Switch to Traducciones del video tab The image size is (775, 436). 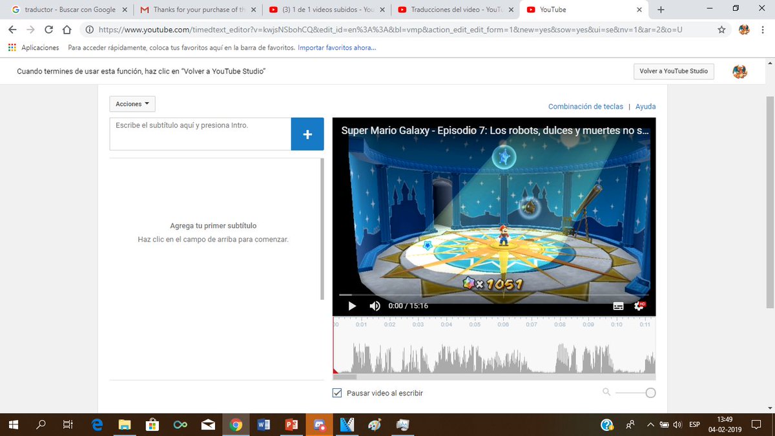click(455, 10)
